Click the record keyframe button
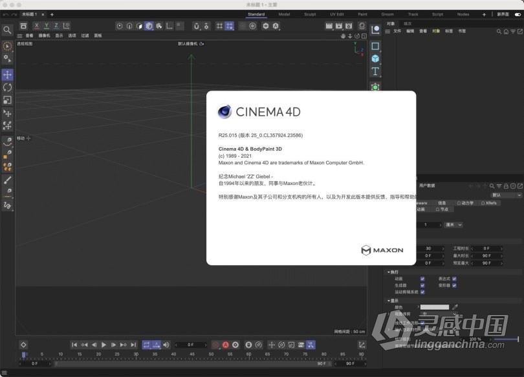 [x=216, y=345]
